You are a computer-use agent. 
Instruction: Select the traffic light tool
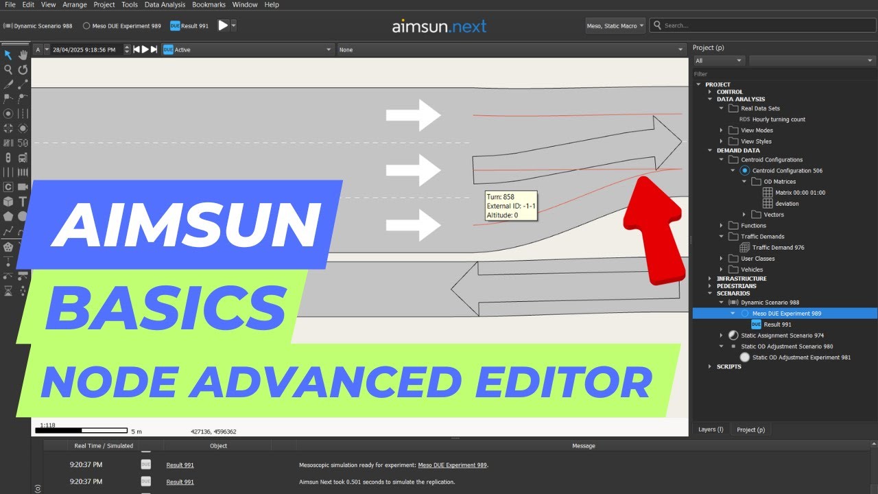(8, 157)
